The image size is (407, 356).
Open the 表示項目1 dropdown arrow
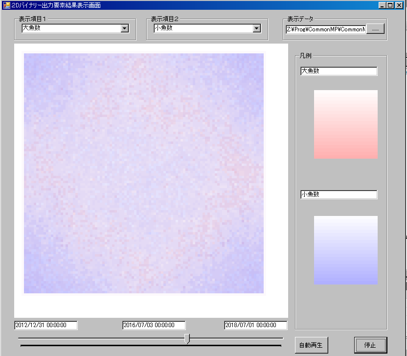click(x=125, y=28)
